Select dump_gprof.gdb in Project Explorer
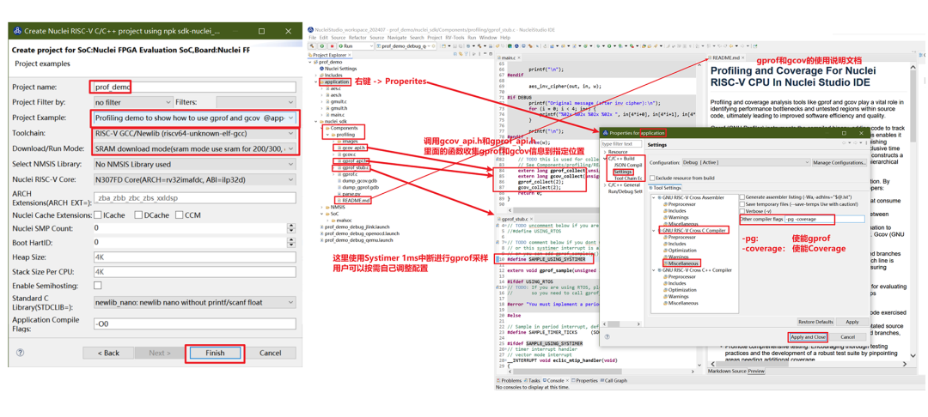Viewport: 928px width, 417px height. (x=358, y=187)
